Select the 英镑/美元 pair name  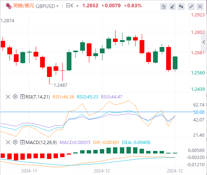[23, 6]
